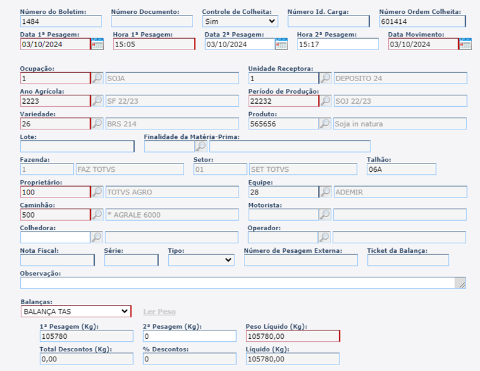Open the Equipe lookup magnifier
Viewport: 480px width, 371px height.
tap(325, 192)
